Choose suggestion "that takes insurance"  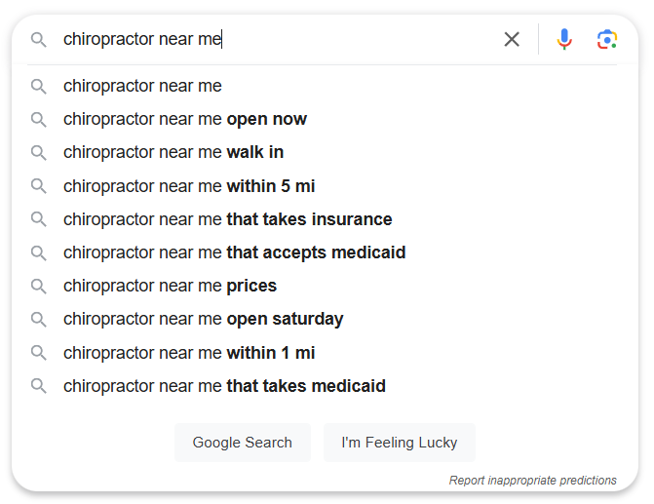[322, 219]
